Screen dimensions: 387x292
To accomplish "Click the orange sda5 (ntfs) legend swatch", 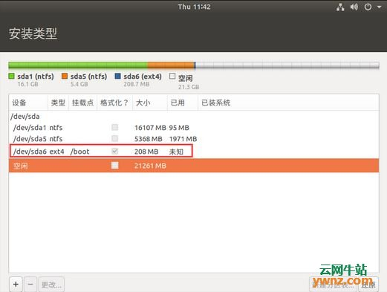I will point(65,76).
